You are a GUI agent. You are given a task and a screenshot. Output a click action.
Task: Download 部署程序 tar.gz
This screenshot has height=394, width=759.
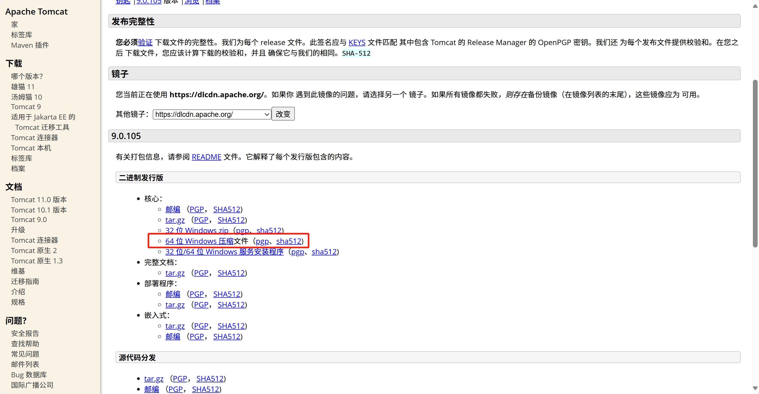tap(175, 304)
